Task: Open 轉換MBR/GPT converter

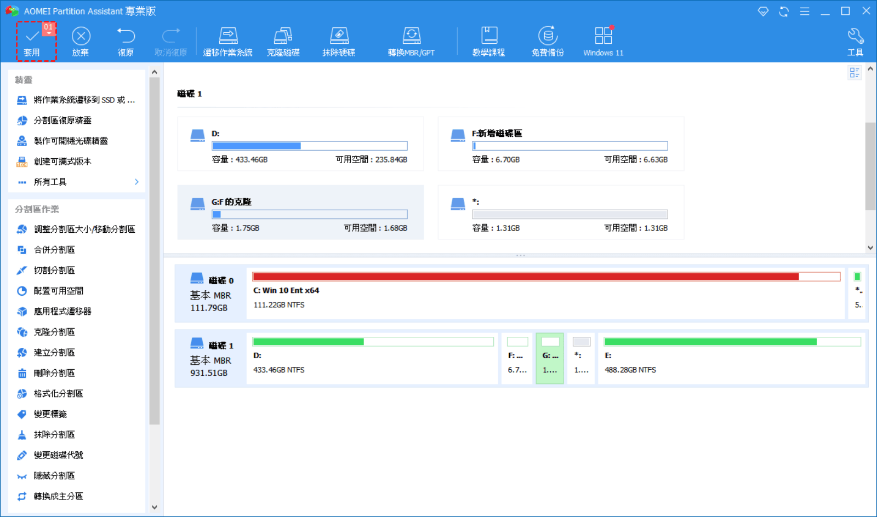Action: (411, 42)
